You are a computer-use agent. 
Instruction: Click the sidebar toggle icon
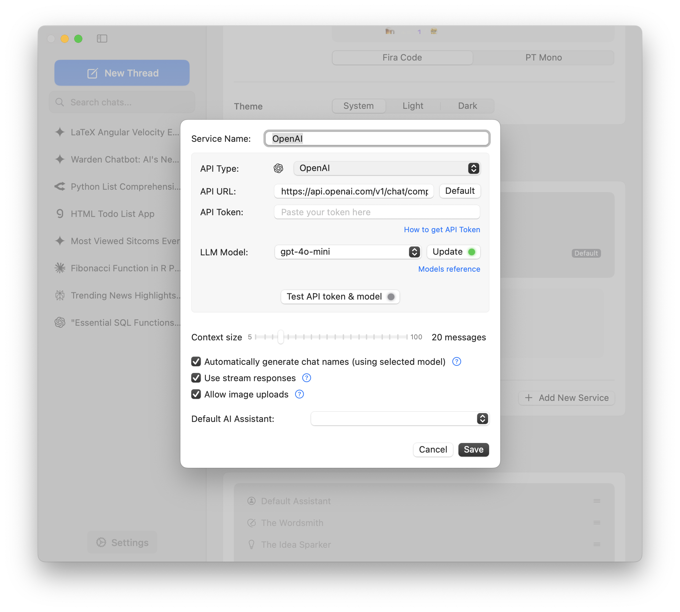[102, 39]
